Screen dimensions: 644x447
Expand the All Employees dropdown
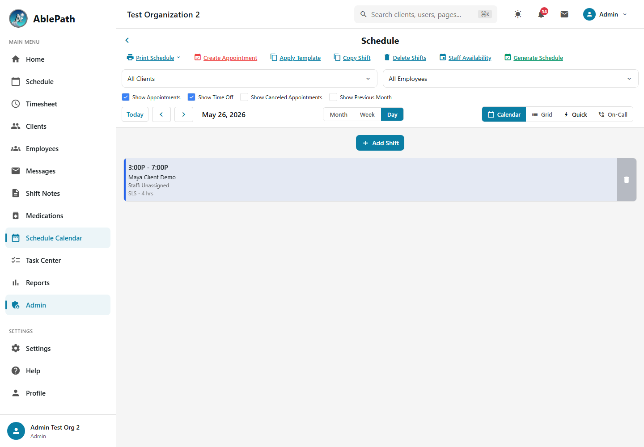[x=510, y=79]
